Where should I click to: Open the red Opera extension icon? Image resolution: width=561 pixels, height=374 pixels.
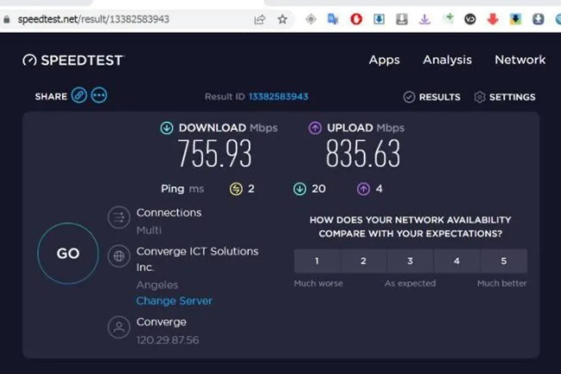pyautogui.click(x=356, y=19)
